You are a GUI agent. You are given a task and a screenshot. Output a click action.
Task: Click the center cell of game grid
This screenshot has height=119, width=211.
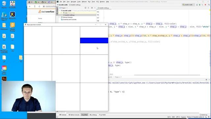[66, 69]
